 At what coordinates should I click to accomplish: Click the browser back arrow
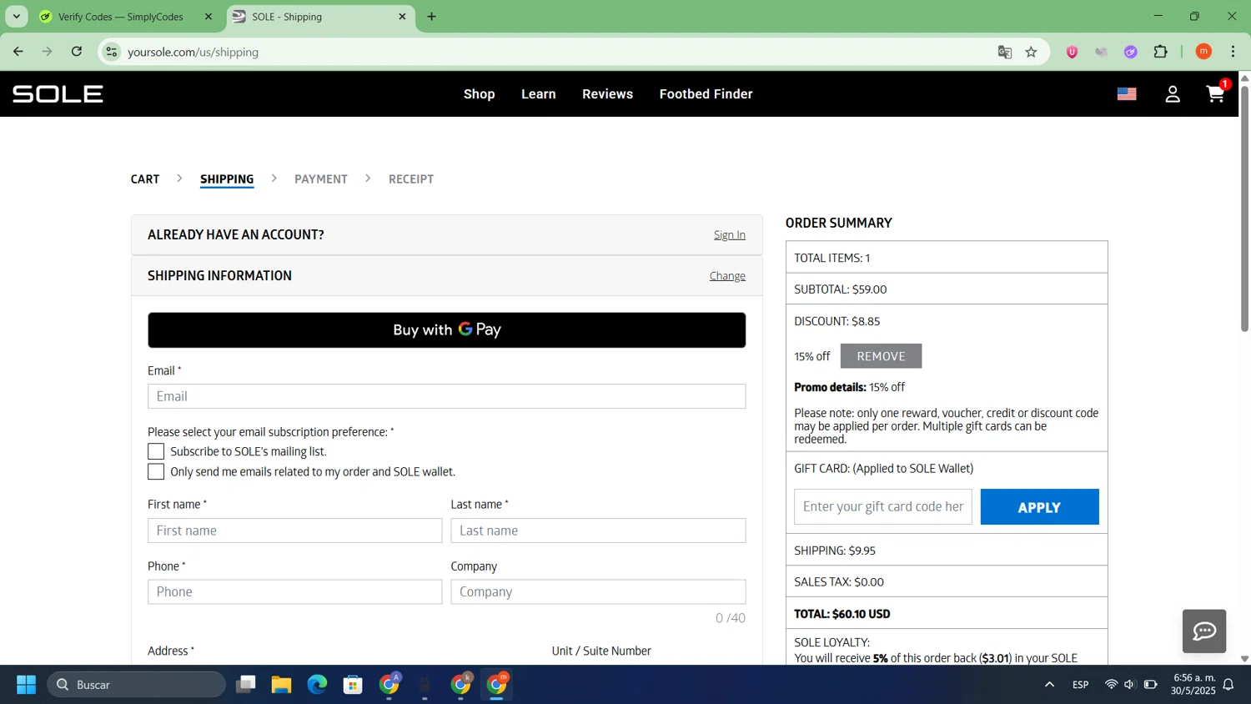click(x=18, y=52)
